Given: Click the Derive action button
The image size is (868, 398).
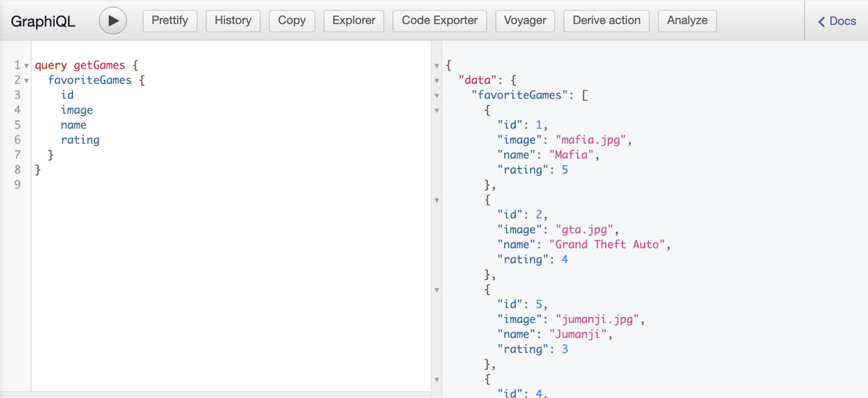Looking at the screenshot, I should pos(606,20).
